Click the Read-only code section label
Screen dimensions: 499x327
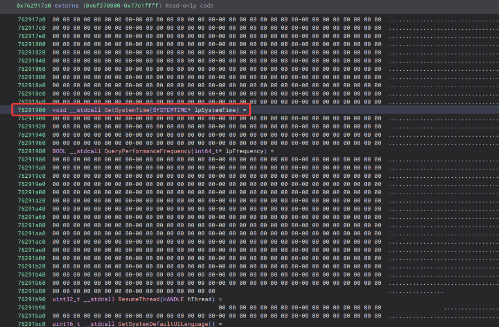(190, 6)
